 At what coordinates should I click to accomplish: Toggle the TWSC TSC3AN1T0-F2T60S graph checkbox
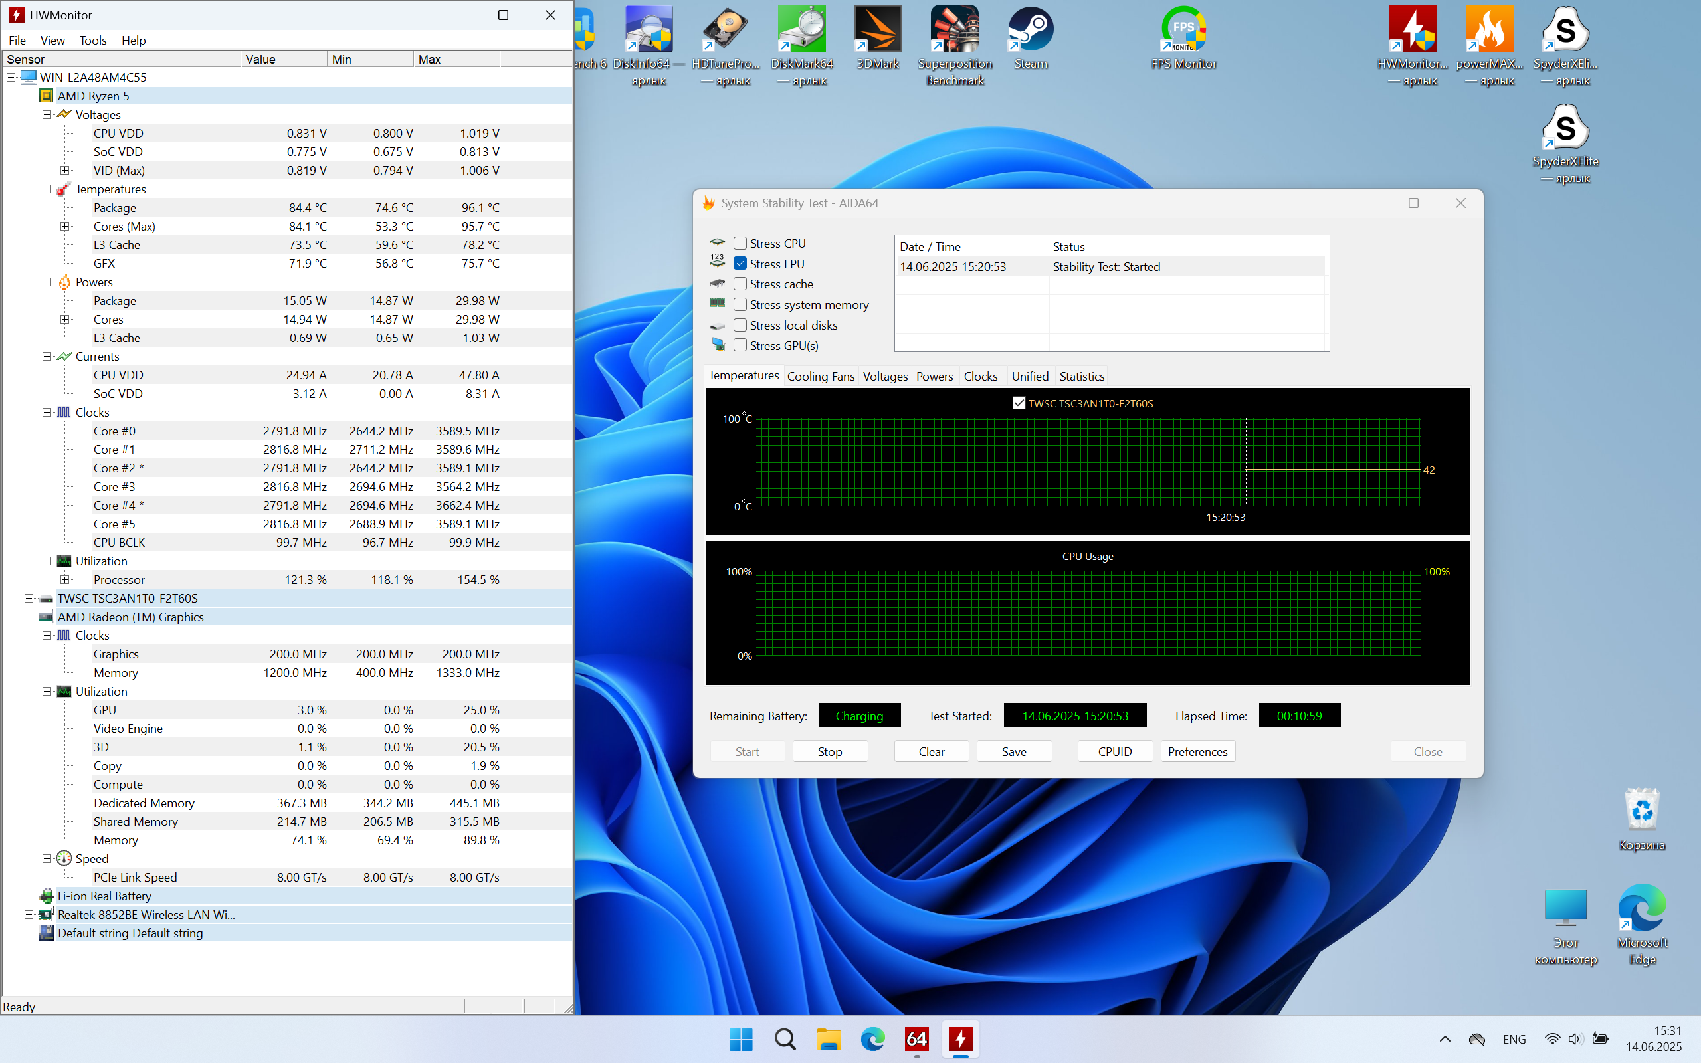1019,403
